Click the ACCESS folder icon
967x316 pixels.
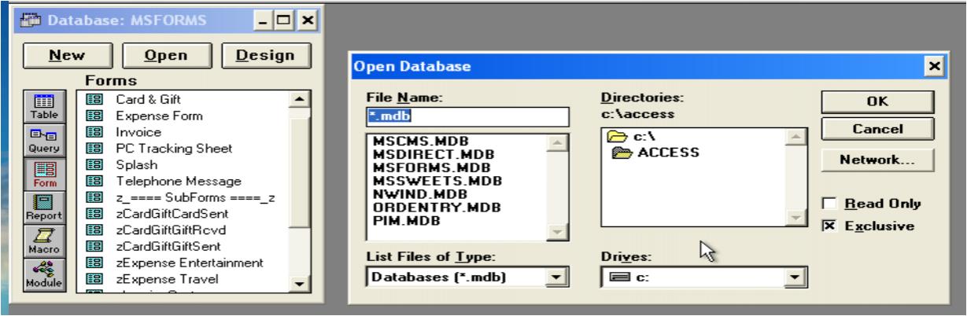(x=621, y=152)
